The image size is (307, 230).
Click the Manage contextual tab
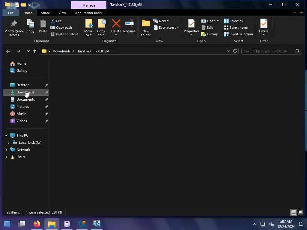point(88,5)
